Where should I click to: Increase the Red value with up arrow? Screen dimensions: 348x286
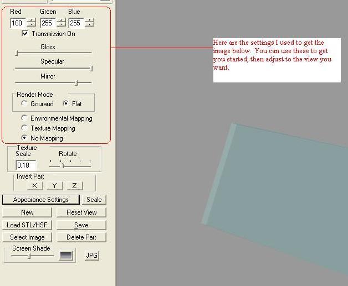tap(31, 20)
